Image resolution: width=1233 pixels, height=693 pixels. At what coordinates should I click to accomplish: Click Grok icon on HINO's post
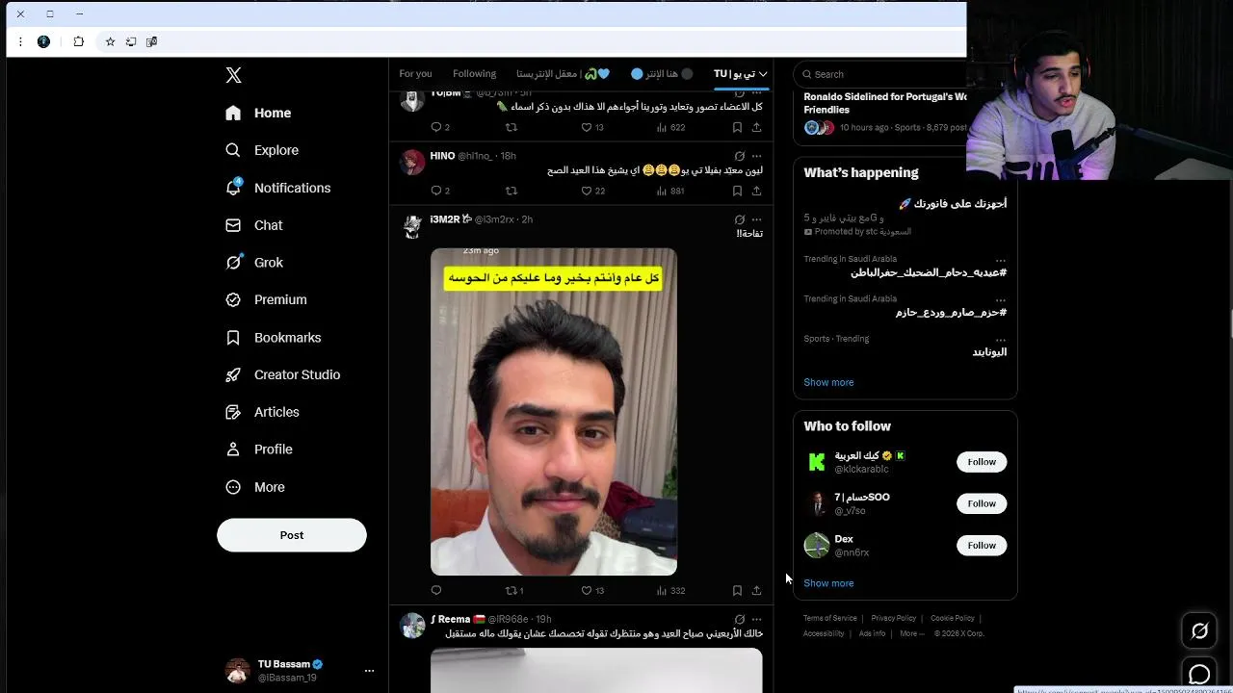[x=739, y=156]
